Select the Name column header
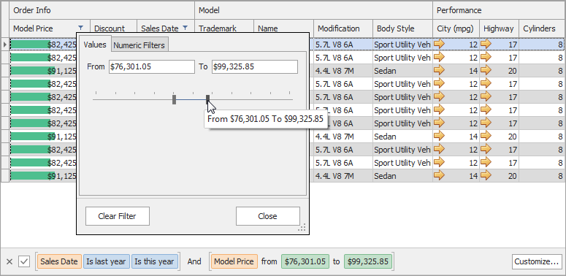Image resolution: width=566 pixels, height=276 pixels. coord(283,28)
